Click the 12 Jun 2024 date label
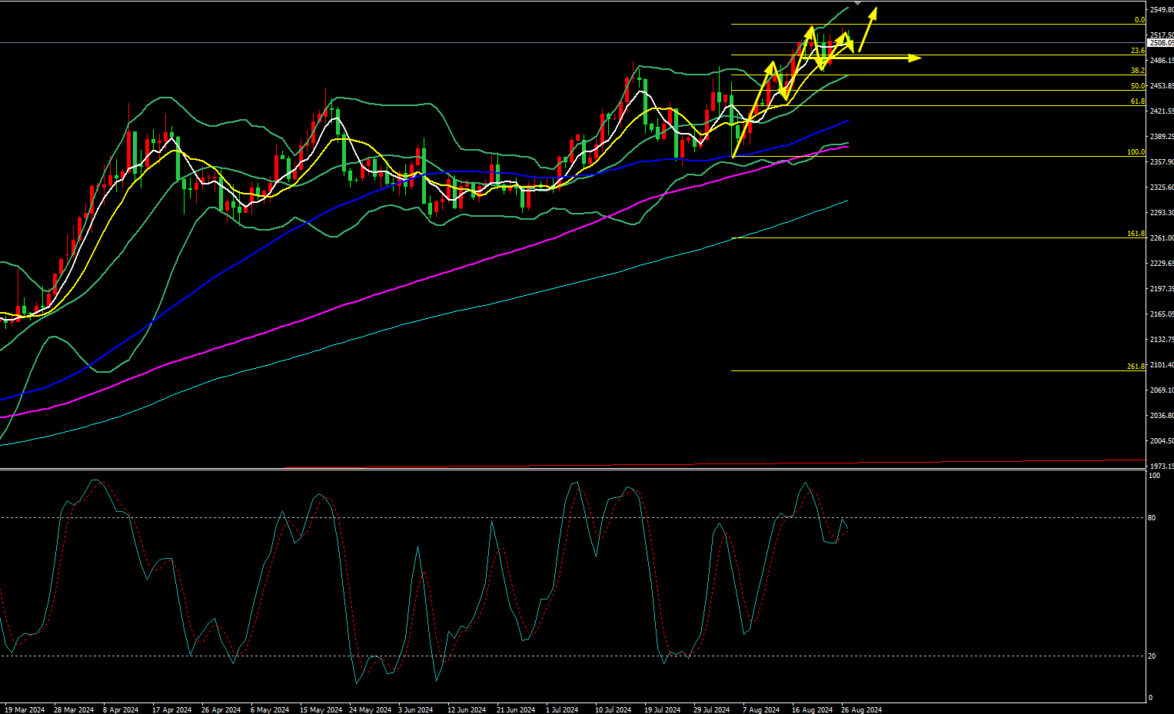The height and width of the screenshot is (714, 1174). click(x=467, y=710)
